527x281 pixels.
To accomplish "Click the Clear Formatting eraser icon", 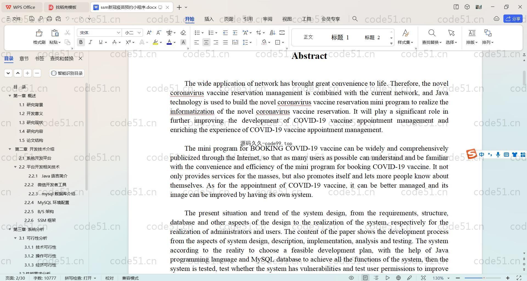I will [x=183, y=33].
